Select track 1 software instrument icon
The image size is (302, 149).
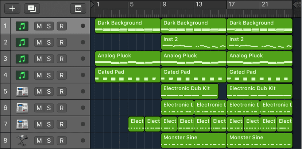(22, 26)
